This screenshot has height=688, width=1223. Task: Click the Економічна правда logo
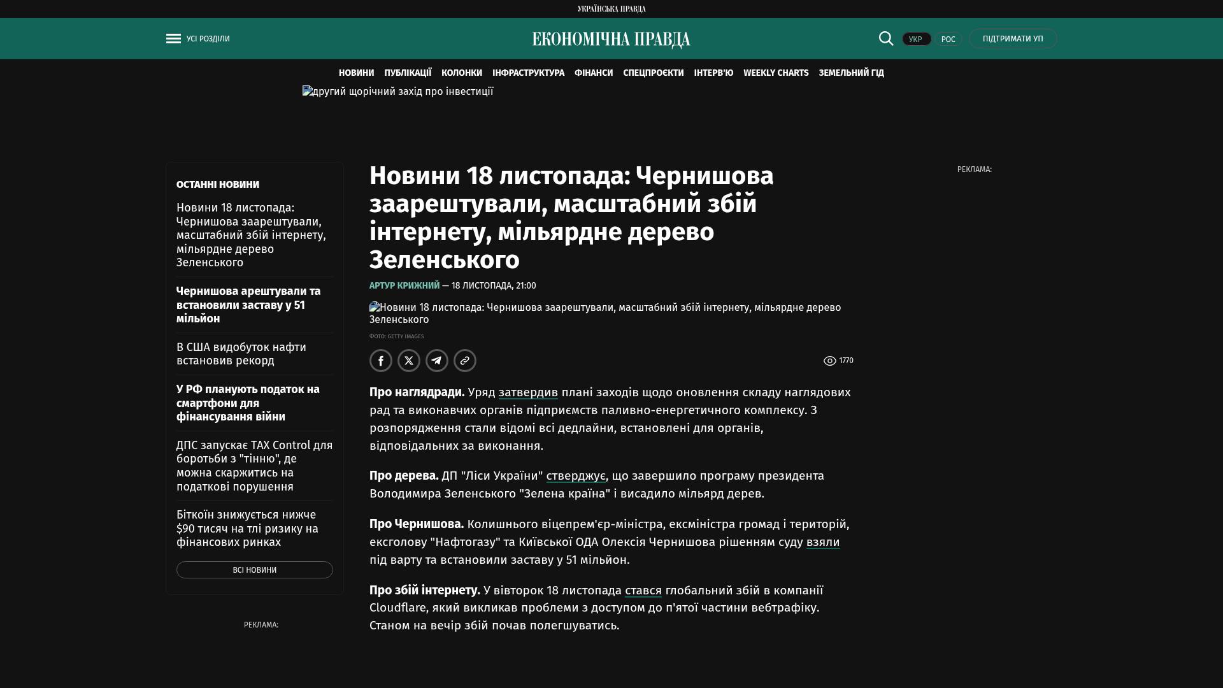[611, 39]
